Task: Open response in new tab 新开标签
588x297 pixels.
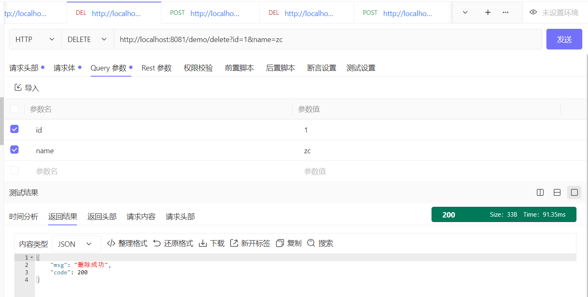Action: tap(250, 243)
